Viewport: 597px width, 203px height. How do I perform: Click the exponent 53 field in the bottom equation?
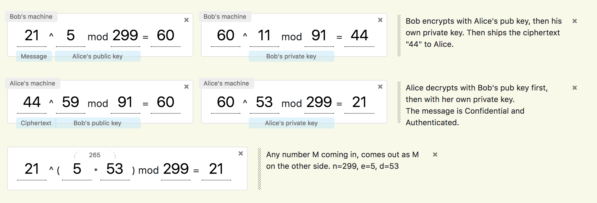[x=115, y=169]
